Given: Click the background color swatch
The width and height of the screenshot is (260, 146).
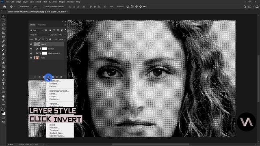Looking at the screenshot, I should coord(4,114).
